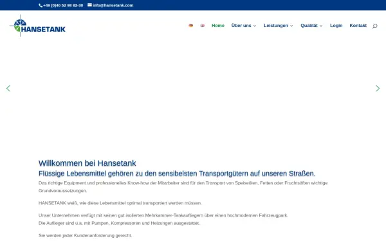This screenshot has height=241, width=386.
Task: Click the line 'Unser Unternehmen verfügt mit seinen'
Action: tap(163, 215)
